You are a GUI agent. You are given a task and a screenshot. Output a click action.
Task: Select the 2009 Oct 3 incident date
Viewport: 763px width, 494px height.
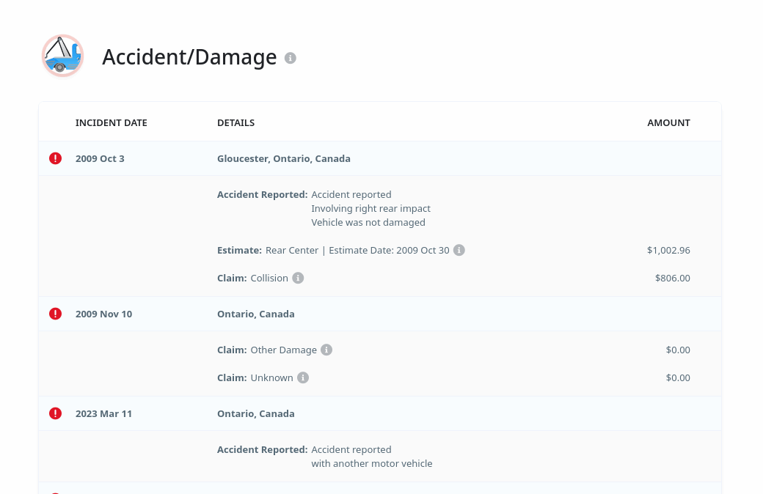(x=100, y=158)
